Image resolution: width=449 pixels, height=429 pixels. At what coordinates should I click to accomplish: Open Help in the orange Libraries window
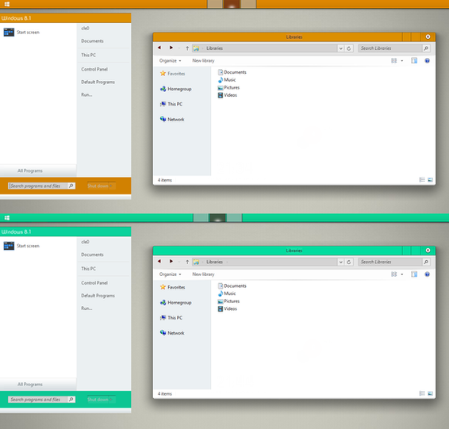(x=427, y=61)
